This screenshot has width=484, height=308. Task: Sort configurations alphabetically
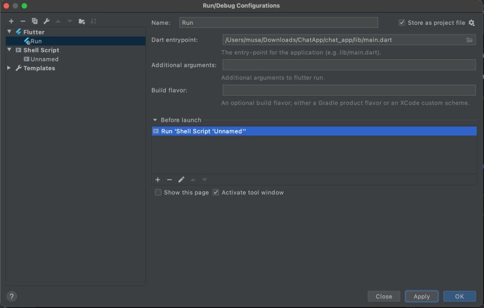94,21
